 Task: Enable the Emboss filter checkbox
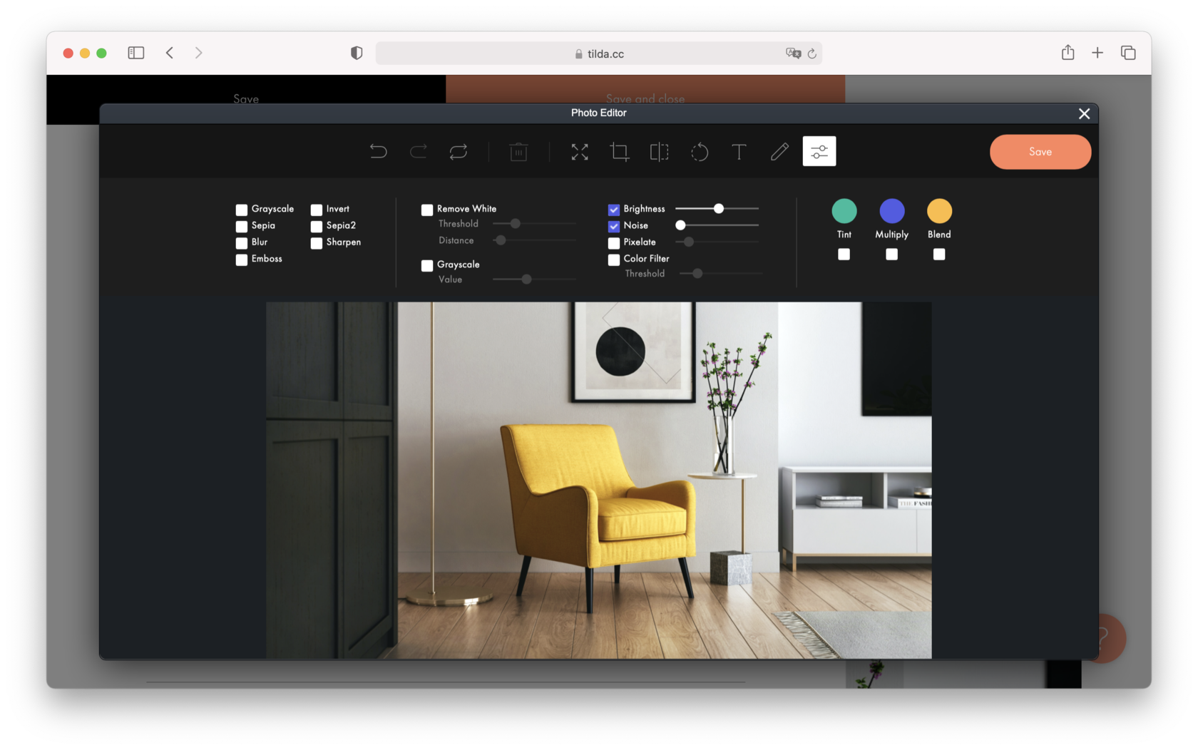tap(242, 260)
